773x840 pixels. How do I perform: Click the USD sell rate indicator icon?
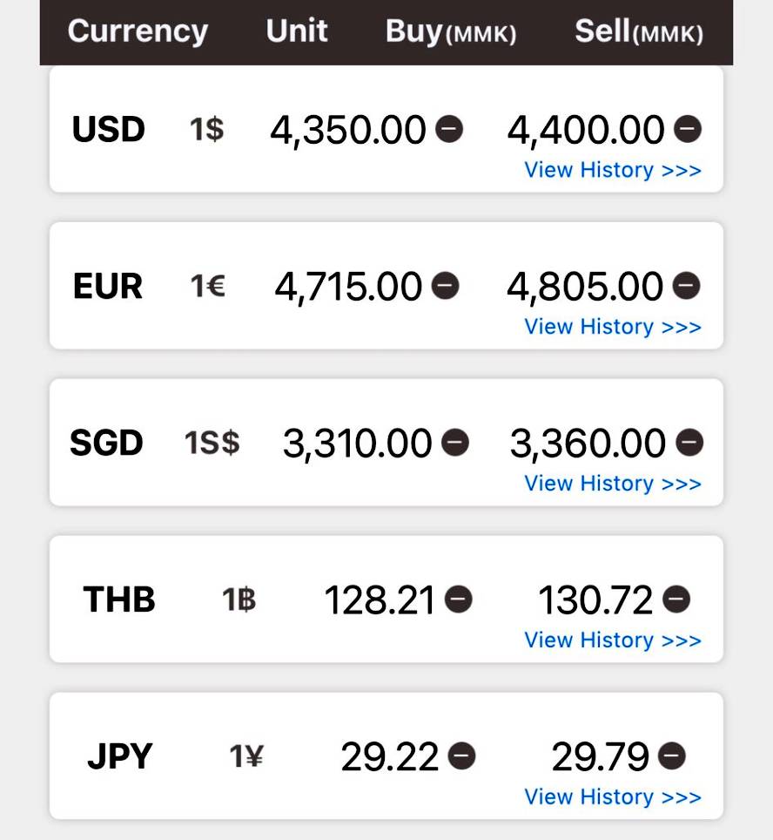(x=688, y=130)
